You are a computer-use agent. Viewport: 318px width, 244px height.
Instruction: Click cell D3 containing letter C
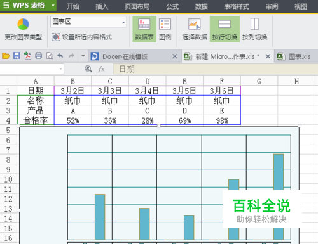[148, 110]
